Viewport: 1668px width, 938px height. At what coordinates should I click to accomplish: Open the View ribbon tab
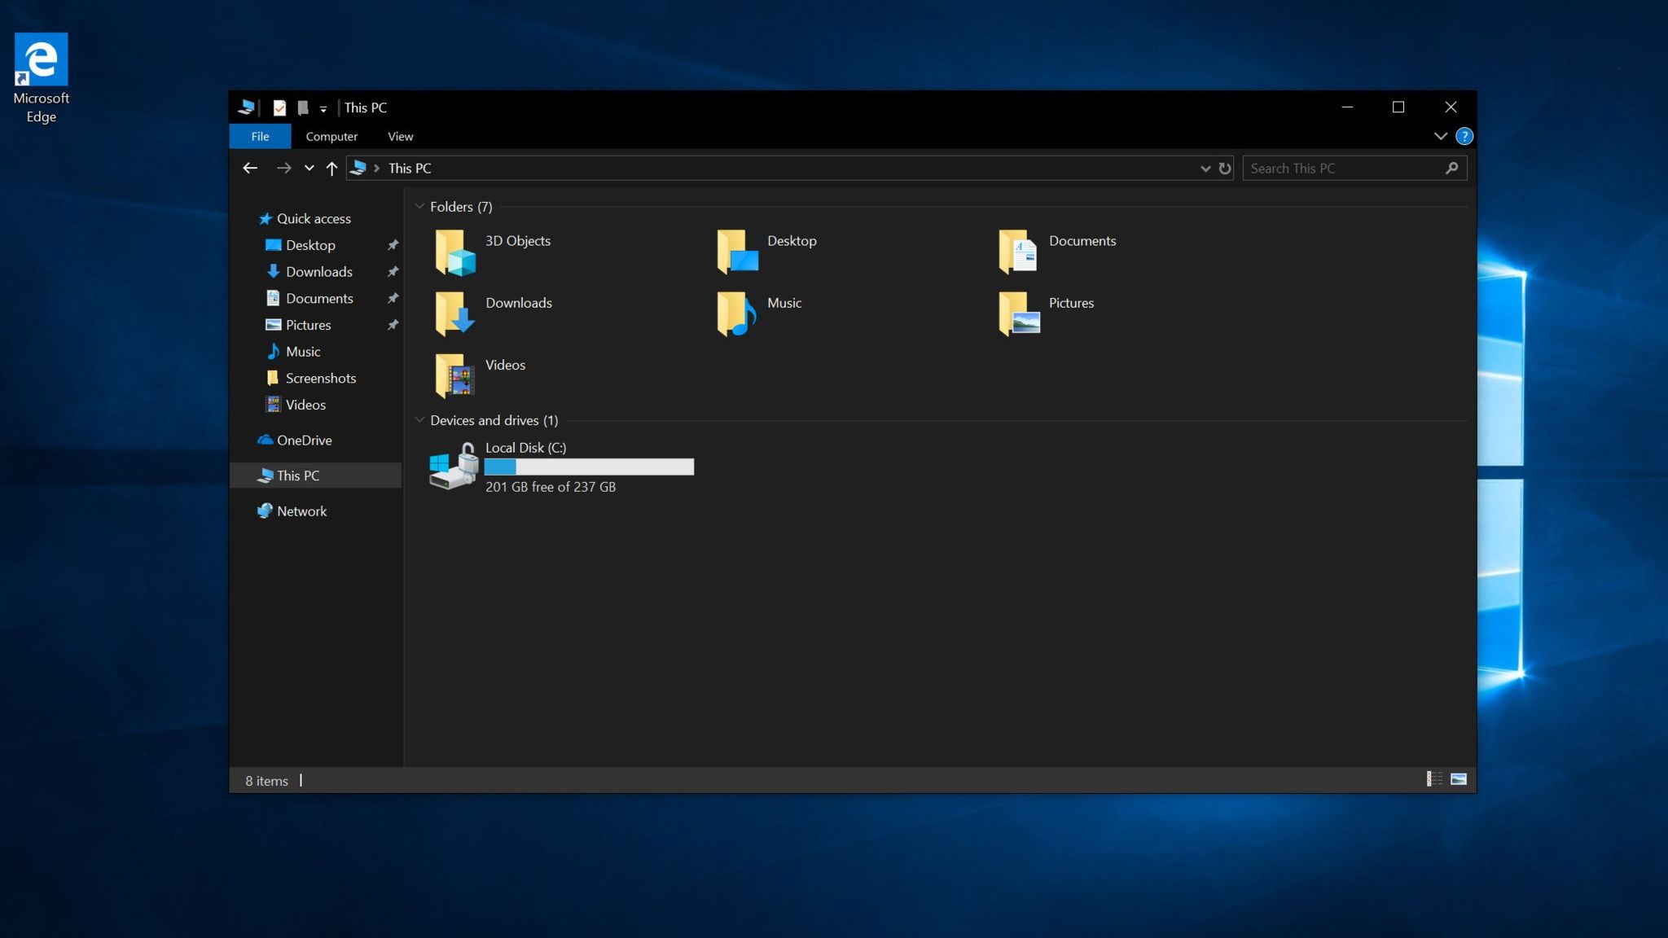[400, 136]
